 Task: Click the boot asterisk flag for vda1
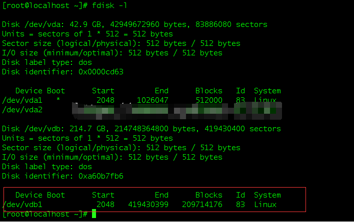pyautogui.click(x=58, y=99)
